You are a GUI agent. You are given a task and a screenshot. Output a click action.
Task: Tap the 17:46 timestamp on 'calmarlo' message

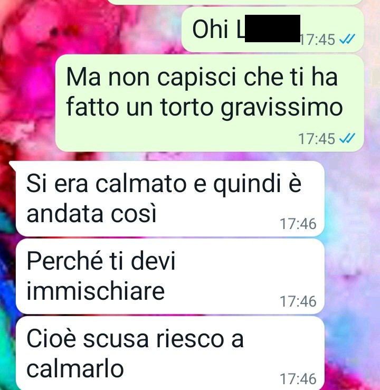(x=298, y=379)
